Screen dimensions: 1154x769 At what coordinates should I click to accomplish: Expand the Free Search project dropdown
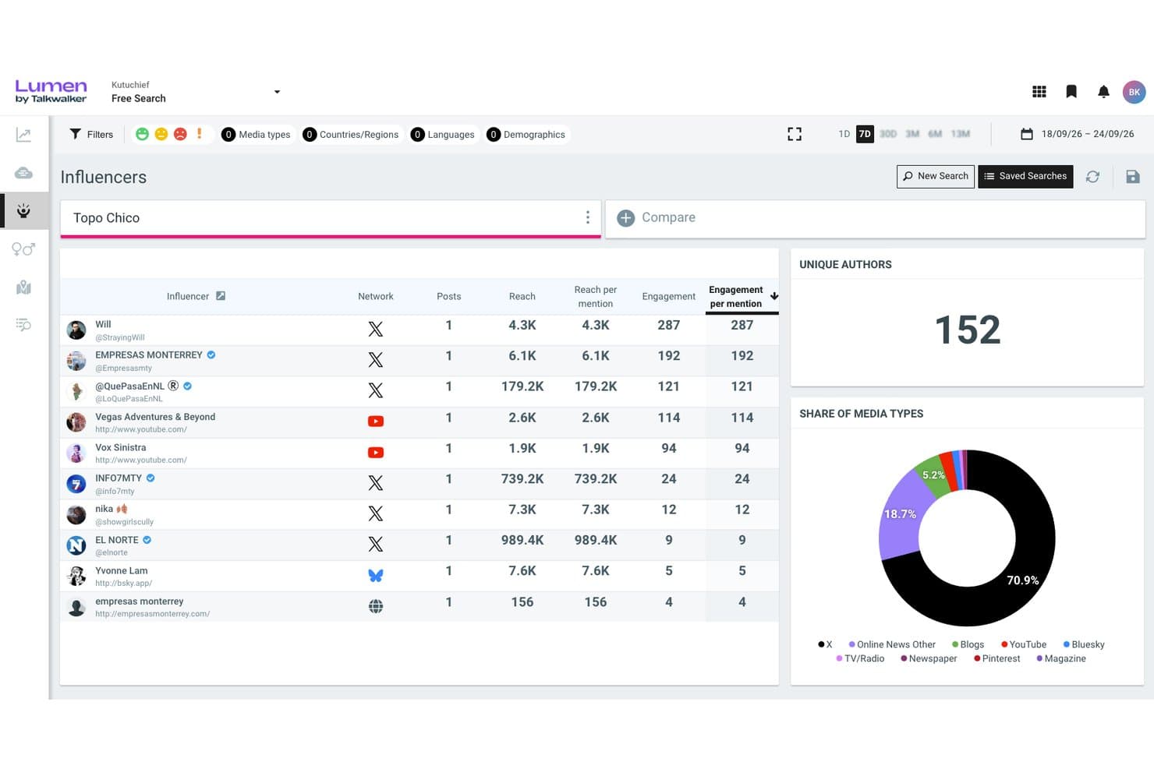277,92
